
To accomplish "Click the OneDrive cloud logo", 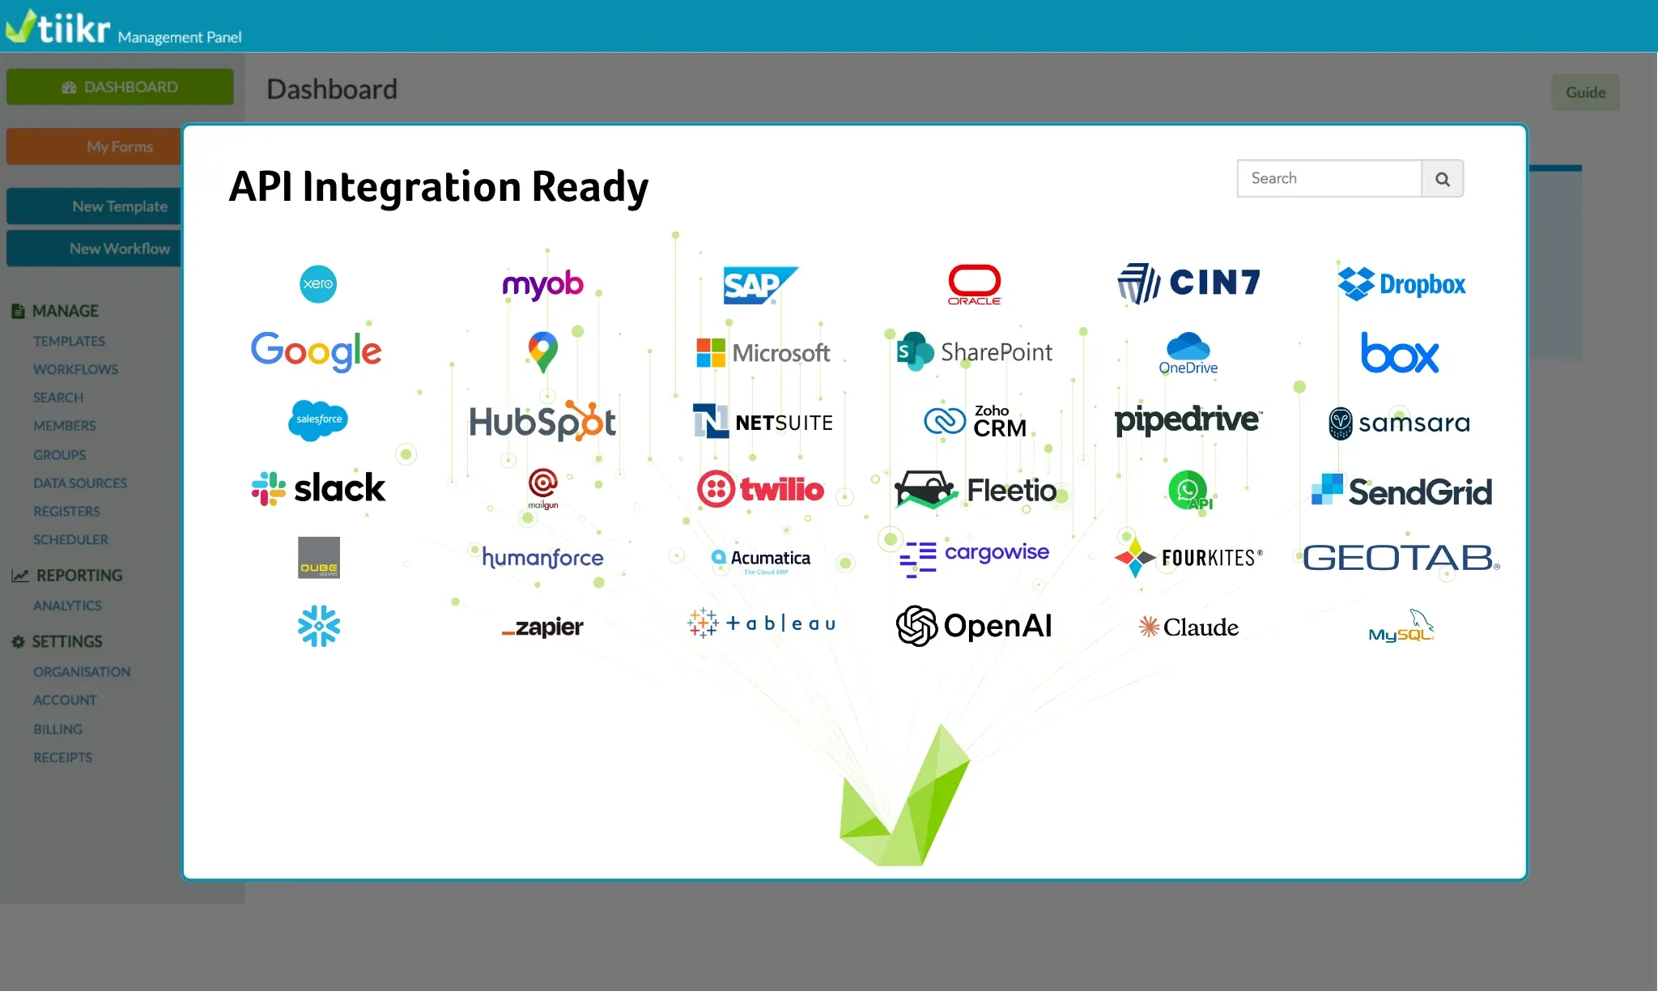I will (1188, 353).
